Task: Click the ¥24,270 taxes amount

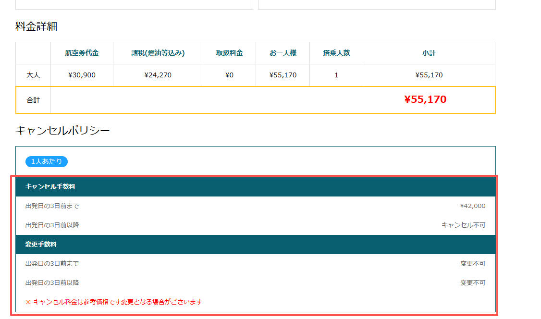Action: [158, 75]
